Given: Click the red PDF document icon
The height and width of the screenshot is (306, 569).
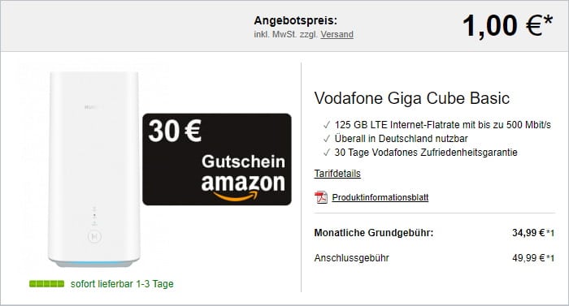Looking at the screenshot, I should [x=321, y=197].
